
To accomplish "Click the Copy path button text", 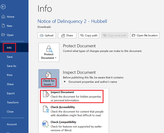I will coord(91,36).
